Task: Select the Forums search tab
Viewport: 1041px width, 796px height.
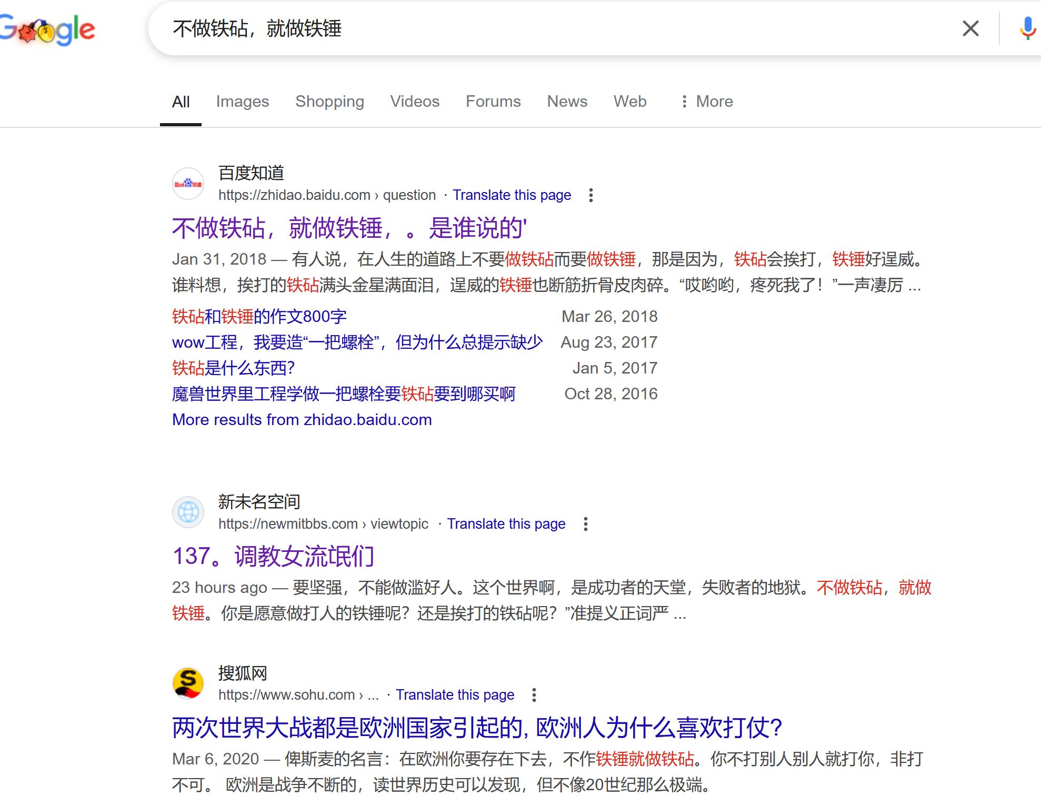Action: [x=493, y=102]
